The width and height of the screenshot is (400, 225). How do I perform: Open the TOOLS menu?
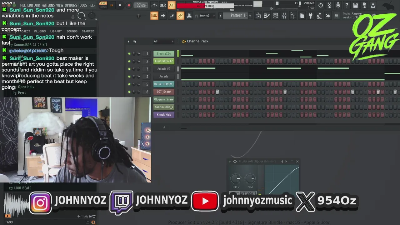click(82, 5)
